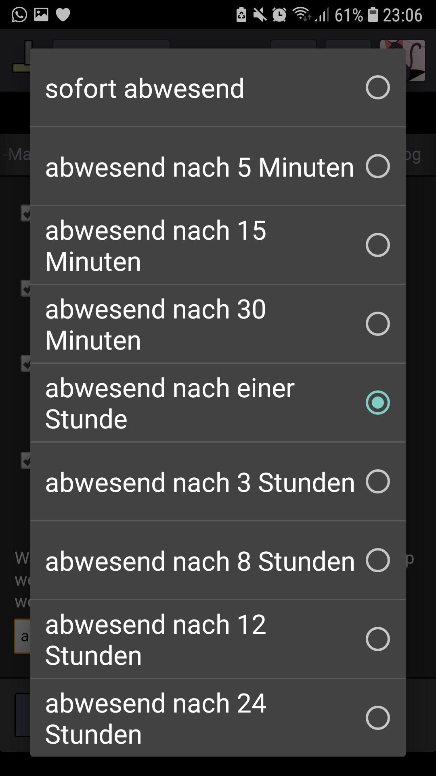Choose abwesend nach 15 Minuten radio button

(377, 245)
